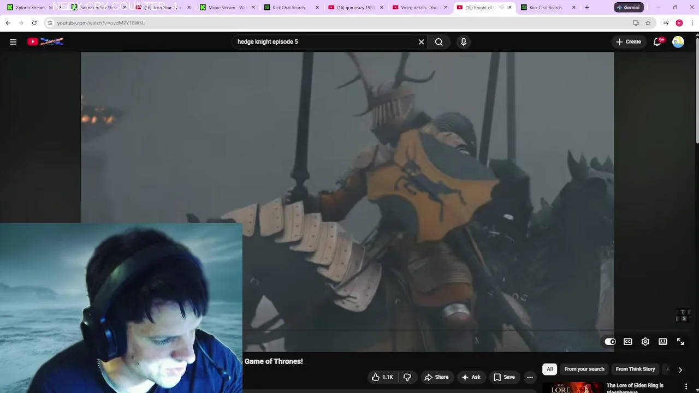Run search with the magnifier icon
This screenshot has width=699, height=393.
coord(439,41)
